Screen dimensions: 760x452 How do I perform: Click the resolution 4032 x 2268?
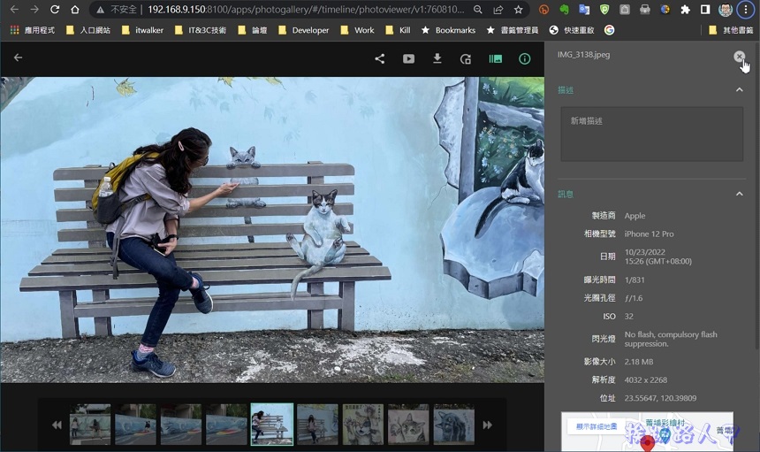pos(646,379)
